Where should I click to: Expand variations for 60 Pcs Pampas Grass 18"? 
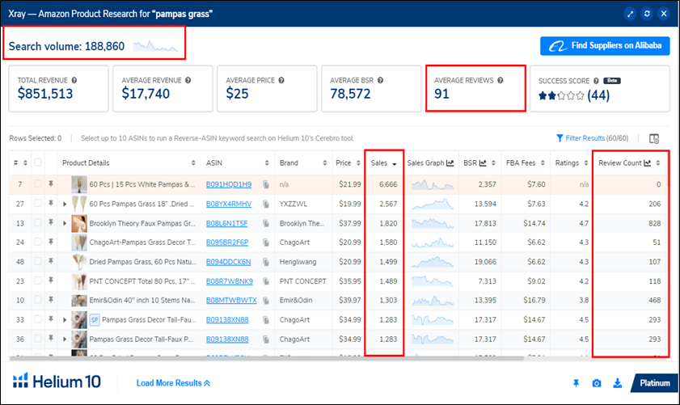tap(65, 204)
